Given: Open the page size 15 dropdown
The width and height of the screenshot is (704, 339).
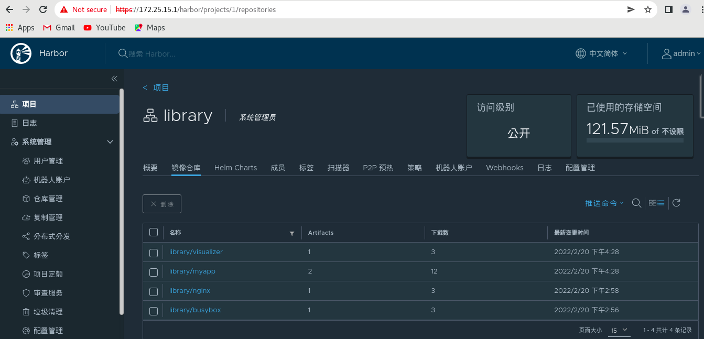Looking at the screenshot, I should (619, 330).
